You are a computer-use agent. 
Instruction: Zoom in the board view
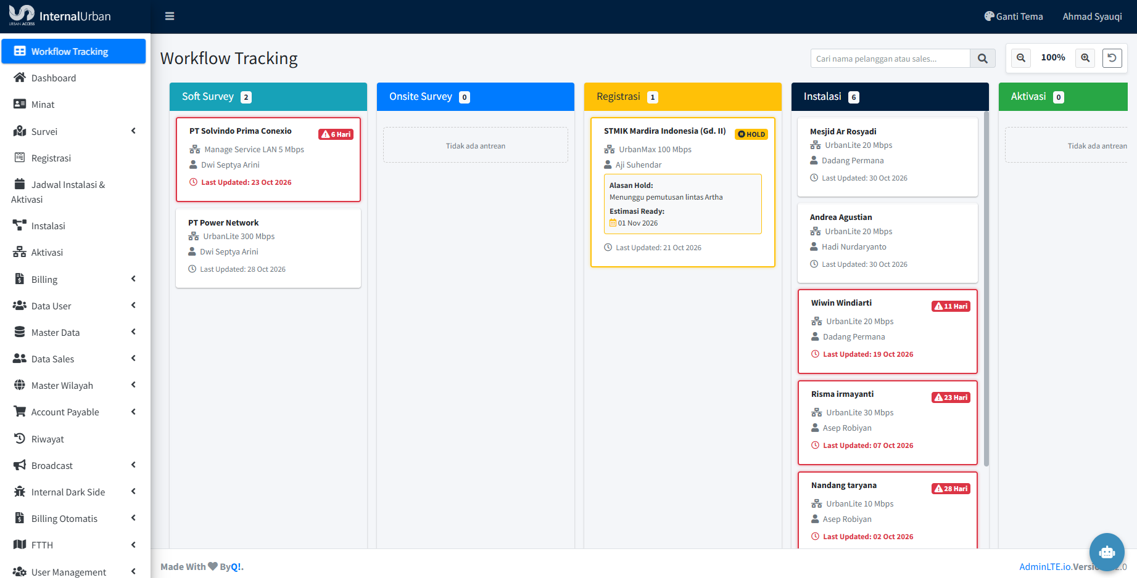point(1085,58)
